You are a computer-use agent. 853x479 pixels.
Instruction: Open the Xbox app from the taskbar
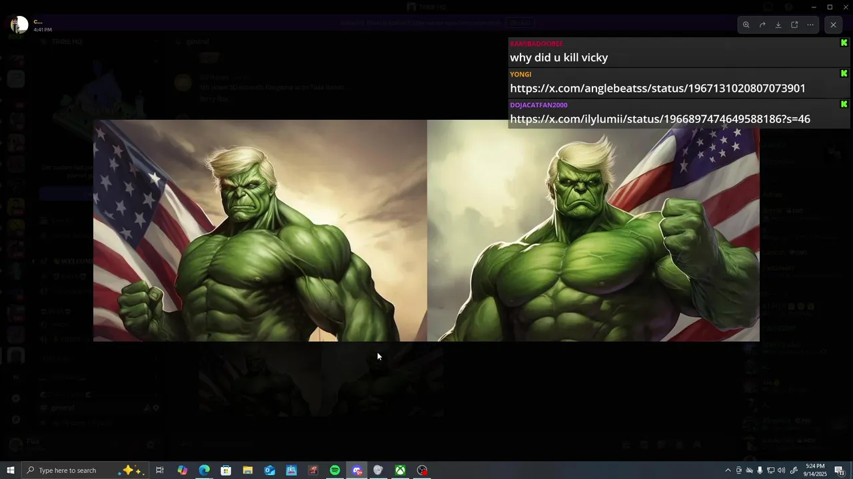click(x=400, y=470)
